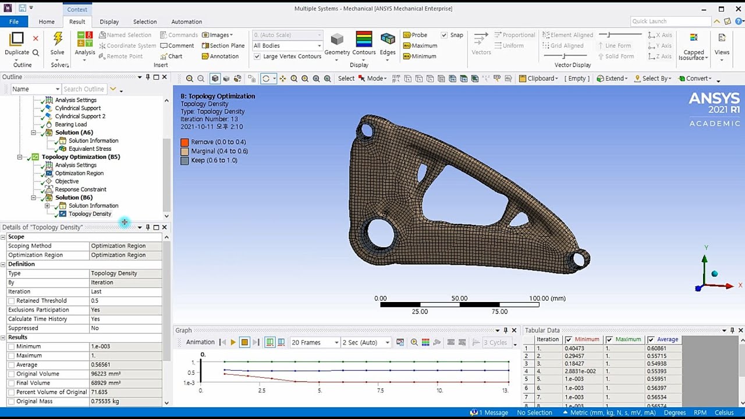Open the Context tab
Viewport: 745px width, 419px height.
point(77,9)
